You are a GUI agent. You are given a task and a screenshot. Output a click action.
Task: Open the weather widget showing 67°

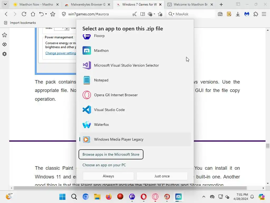click(x=9, y=196)
